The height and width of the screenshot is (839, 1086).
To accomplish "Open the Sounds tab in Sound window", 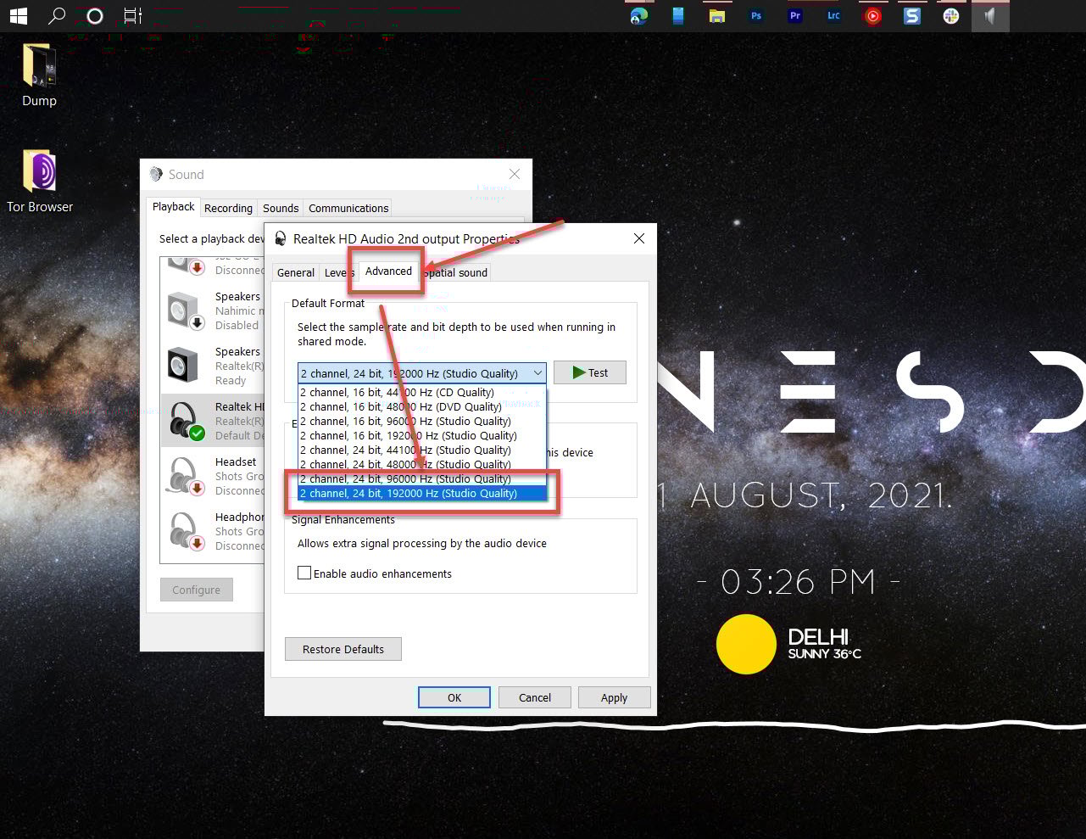I will pos(281,209).
